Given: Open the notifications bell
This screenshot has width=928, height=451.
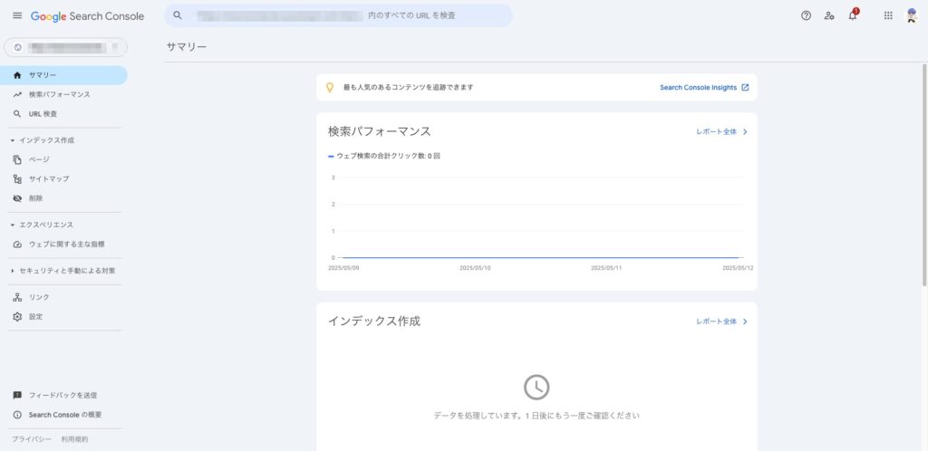Looking at the screenshot, I should [853, 15].
